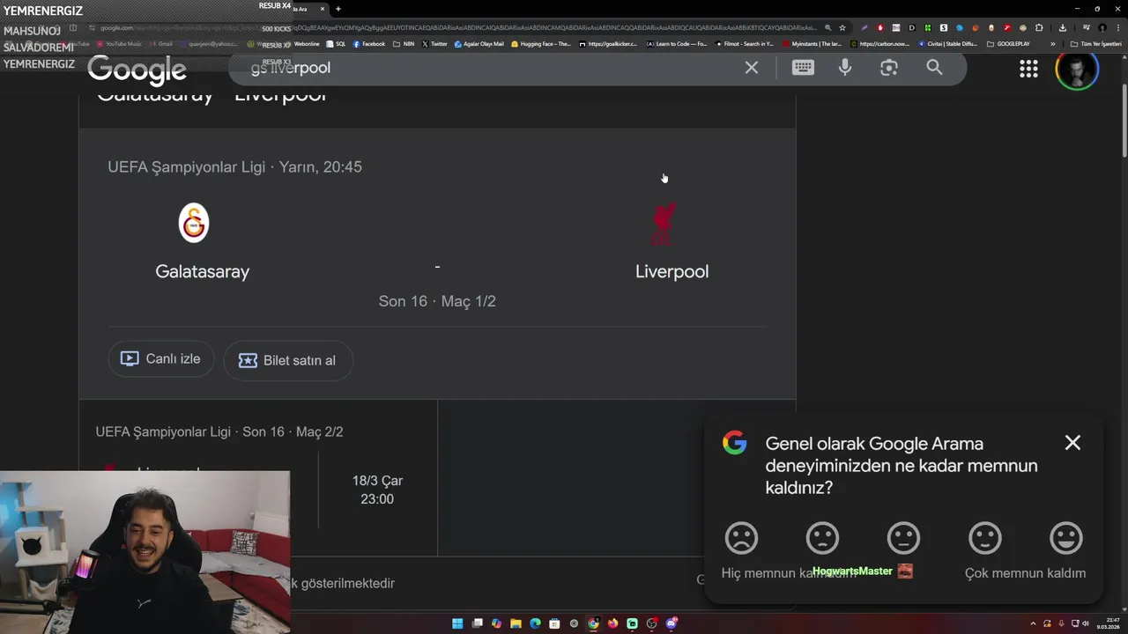Click the 'Canlı izle' button
The height and width of the screenshot is (634, 1128).
(161, 359)
